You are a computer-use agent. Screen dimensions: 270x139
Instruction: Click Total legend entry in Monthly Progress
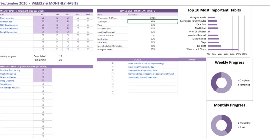click(241, 127)
